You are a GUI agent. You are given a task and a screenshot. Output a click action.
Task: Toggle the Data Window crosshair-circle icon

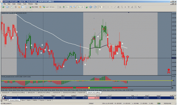[x=16, y=7]
